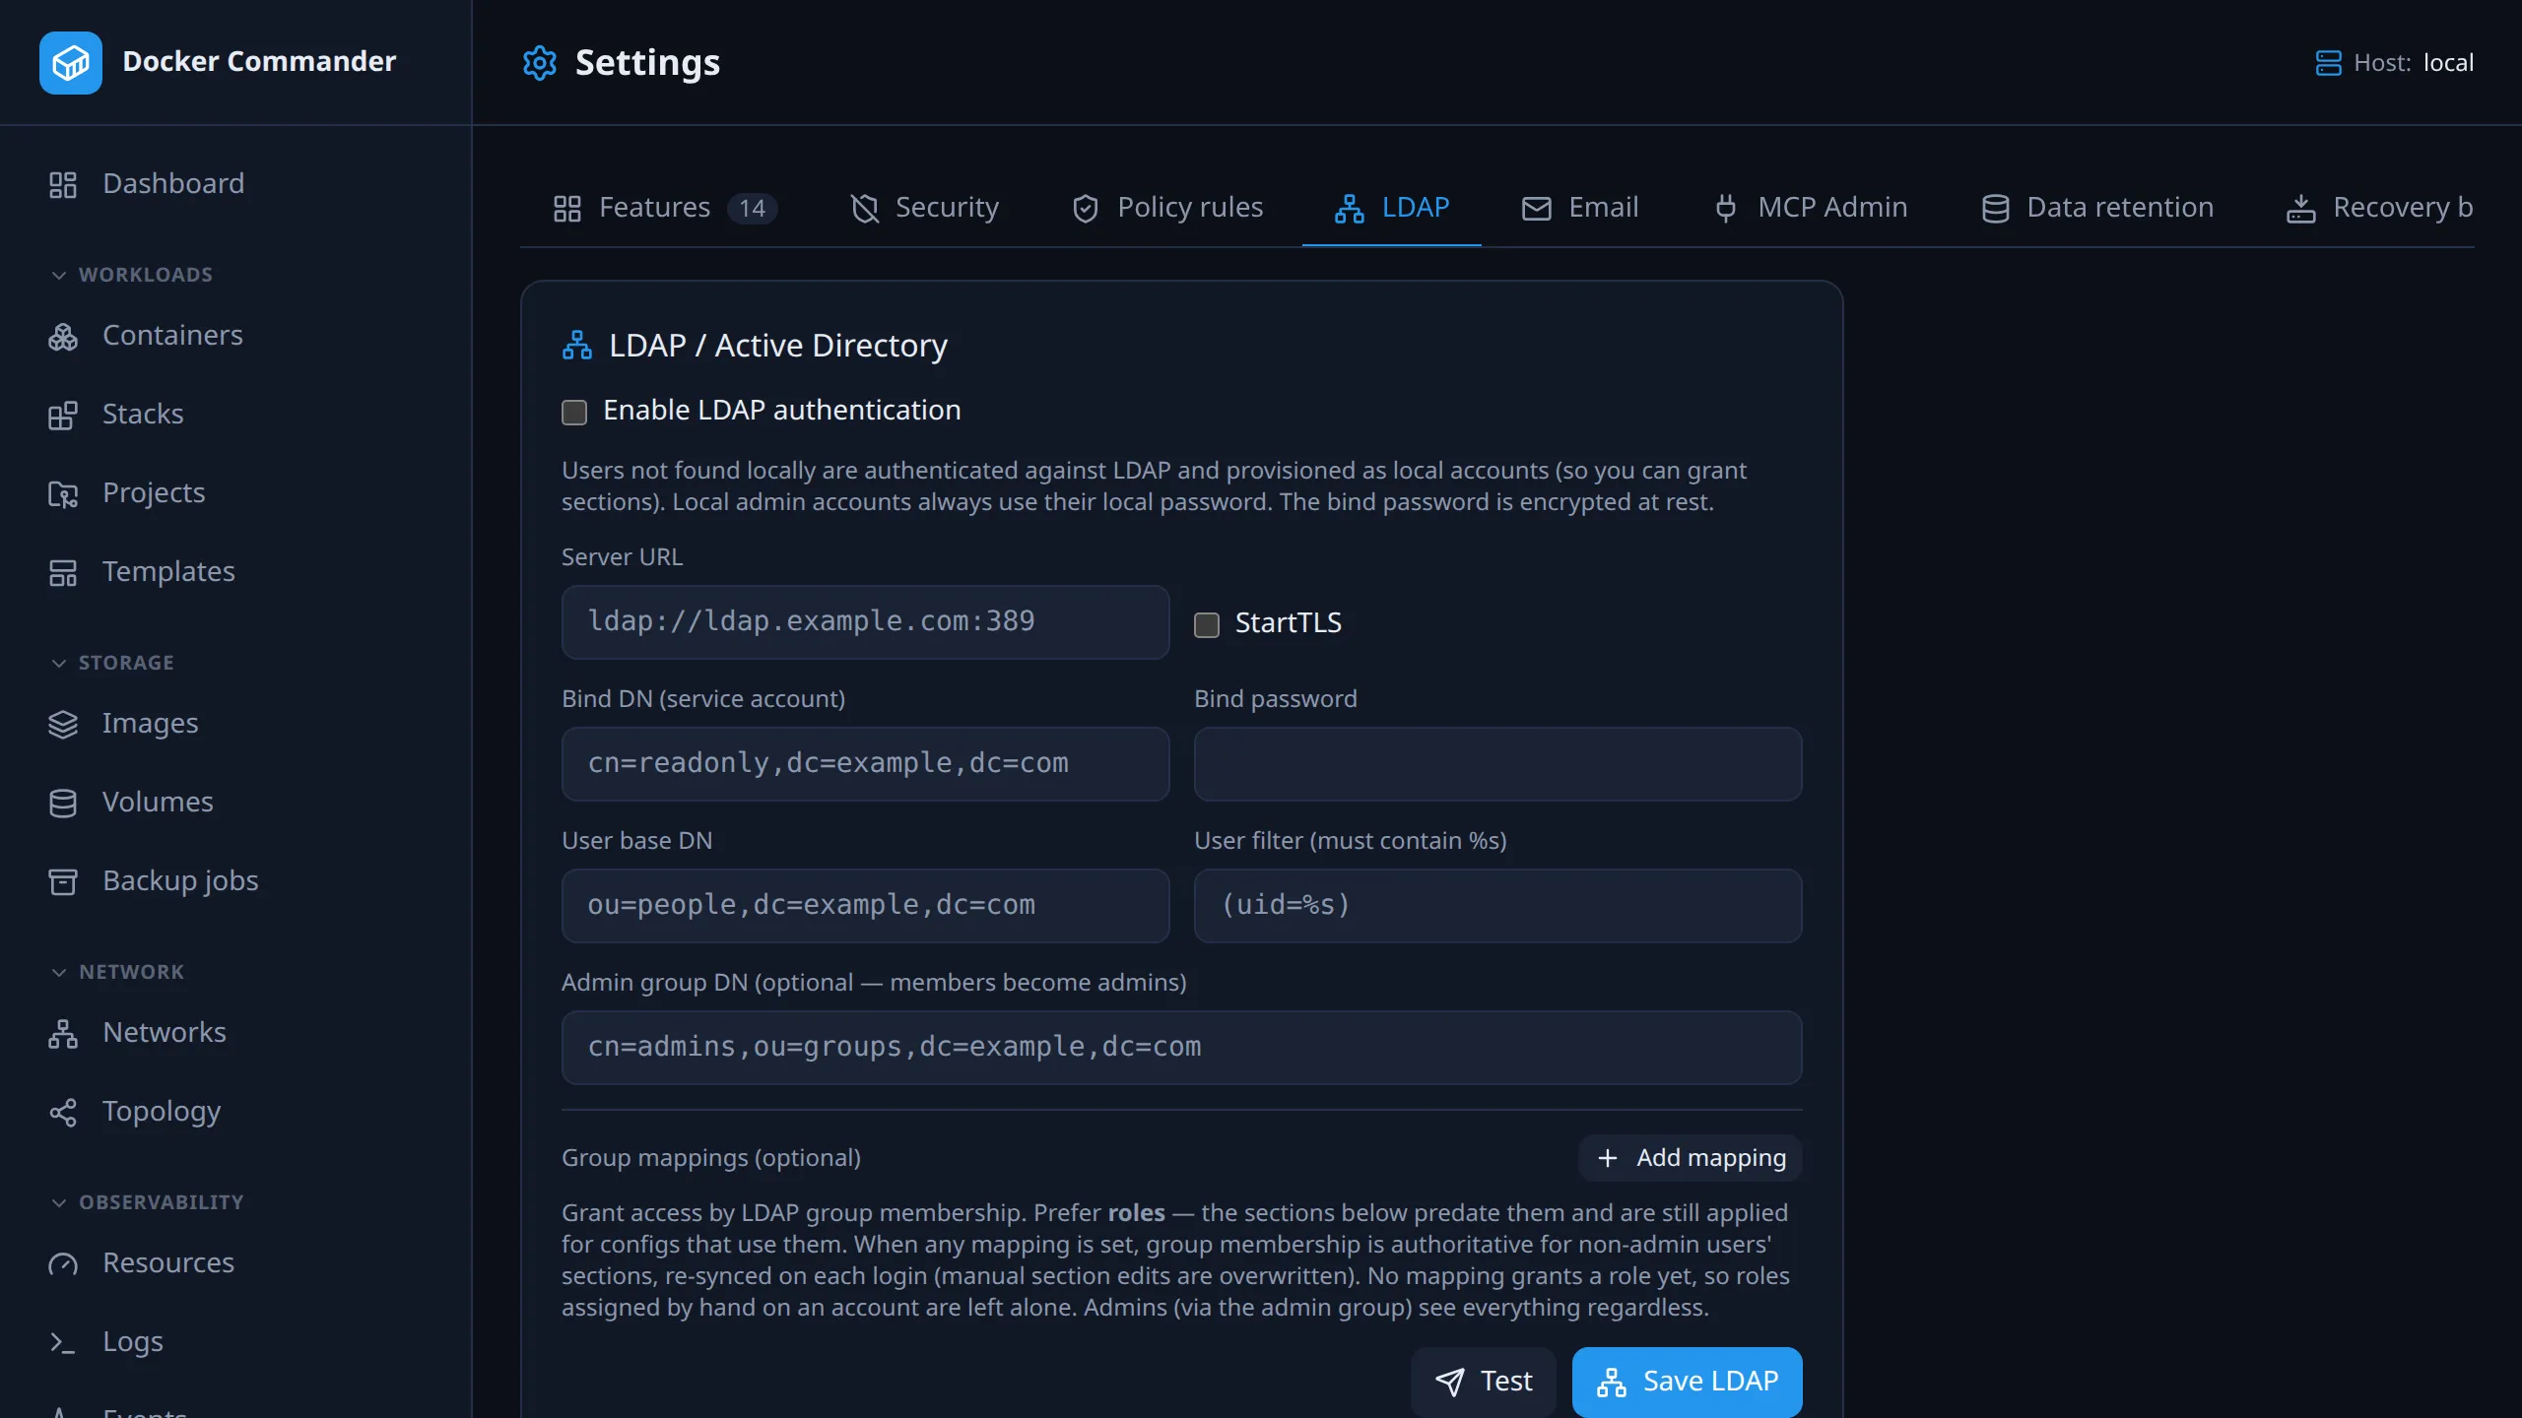Click the Test button
Screen dimensions: 2522x1418
pos(1484,1382)
